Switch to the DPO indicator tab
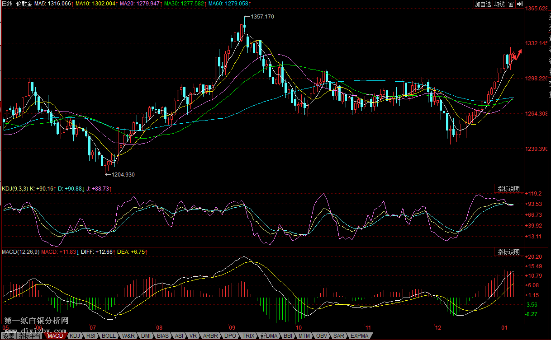 (230, 336)
